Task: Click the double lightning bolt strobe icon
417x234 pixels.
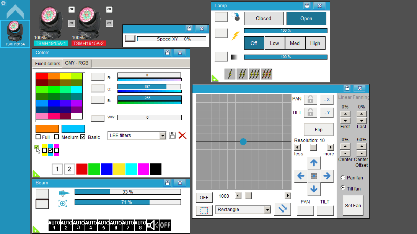Action: click(x=242, y=74)
